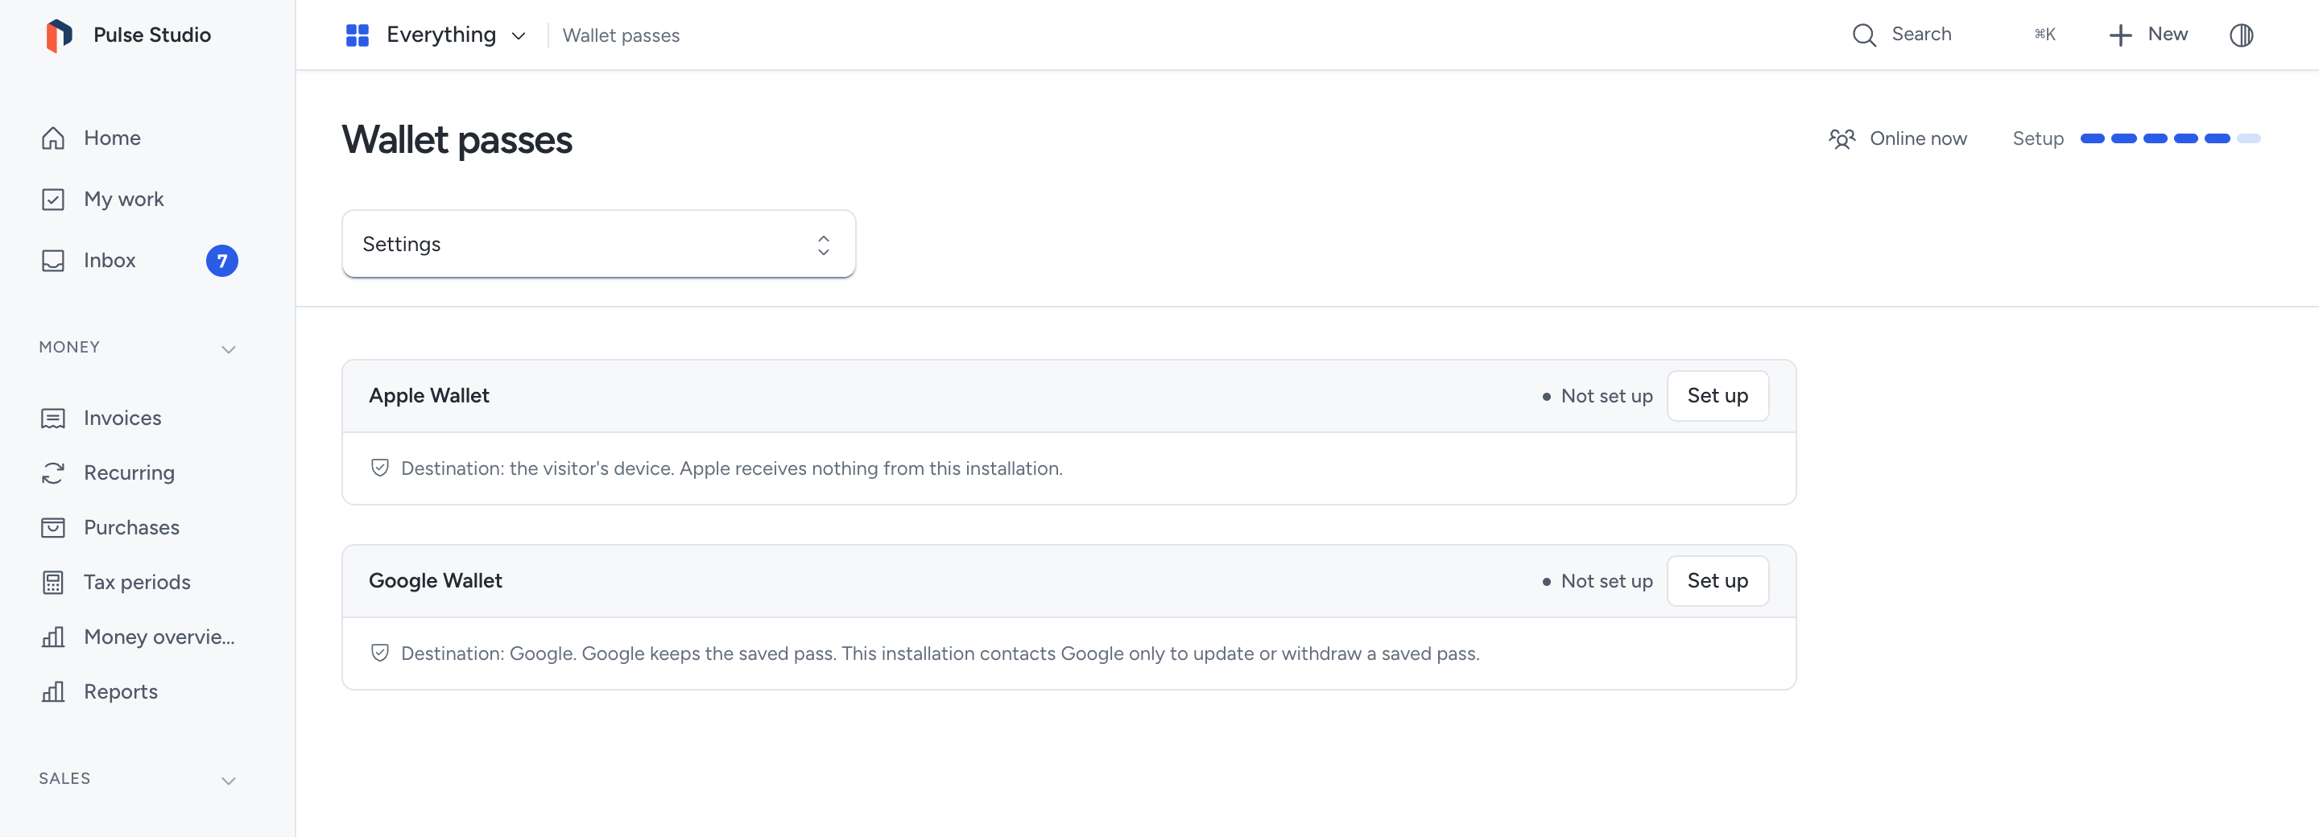The width and height of the screenshot is (2319, 837).
Task: Click Set up for Google Wallet
Action: click(1717, 580)
